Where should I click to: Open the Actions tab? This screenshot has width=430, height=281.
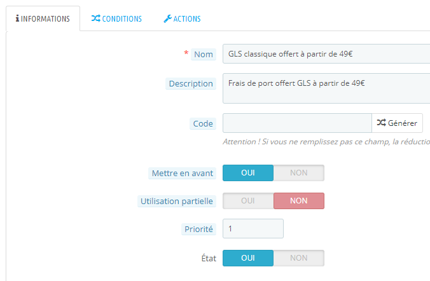pyautogui.click(x=182, y=19)
